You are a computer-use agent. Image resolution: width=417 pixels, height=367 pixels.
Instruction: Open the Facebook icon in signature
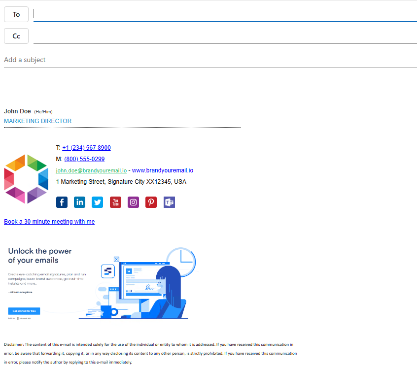tap(62, 202)
